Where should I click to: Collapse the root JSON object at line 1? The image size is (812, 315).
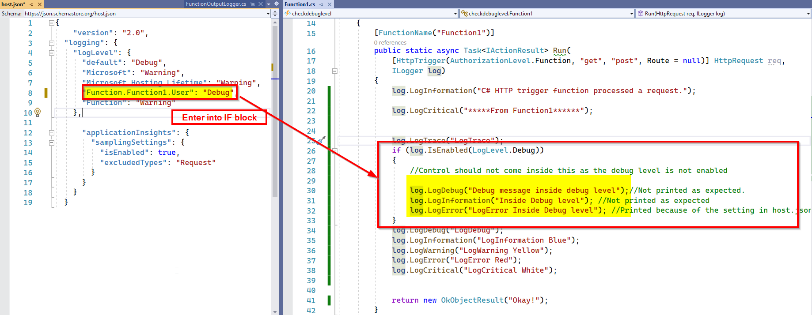click(x=51, y=23)
